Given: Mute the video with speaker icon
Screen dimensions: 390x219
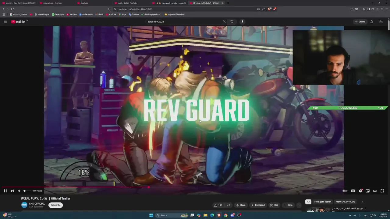Looking at the screenshot, I should point(19,191).
